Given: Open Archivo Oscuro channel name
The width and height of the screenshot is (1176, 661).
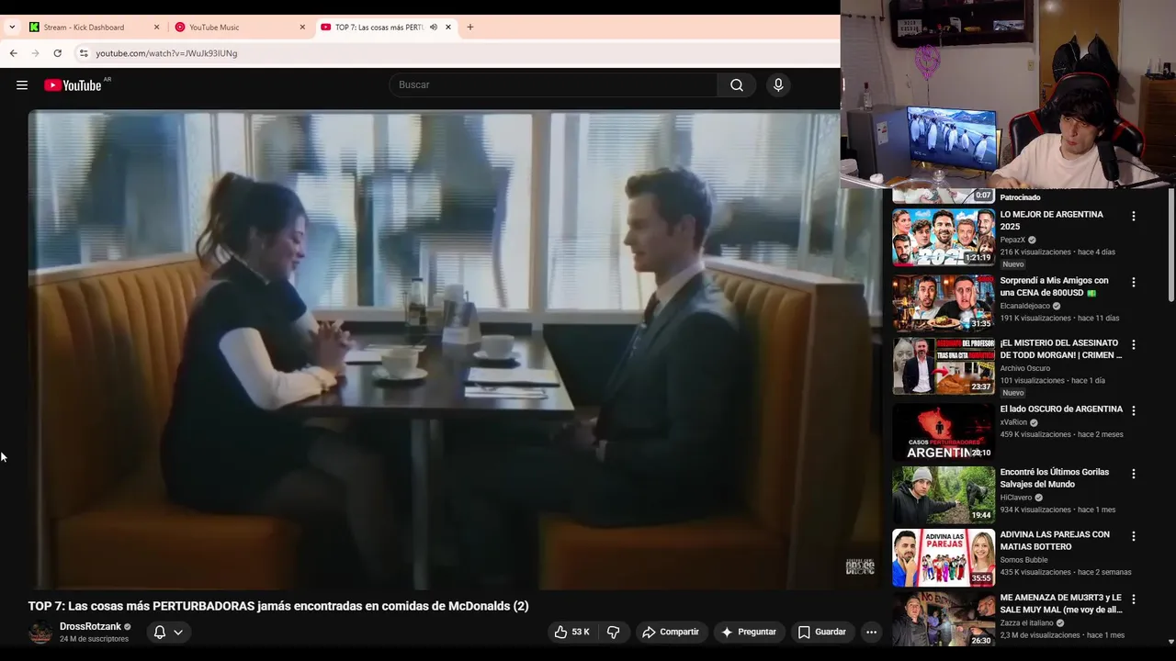Looking at the screenshot, I should pyautogui.click(x=1024, y=368).
